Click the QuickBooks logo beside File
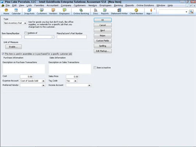196x147 pixels. pos(3,6)
